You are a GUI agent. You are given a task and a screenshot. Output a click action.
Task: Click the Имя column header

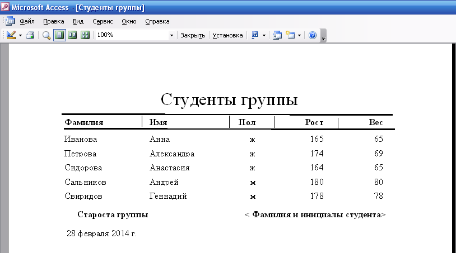(x=158, y=122)
